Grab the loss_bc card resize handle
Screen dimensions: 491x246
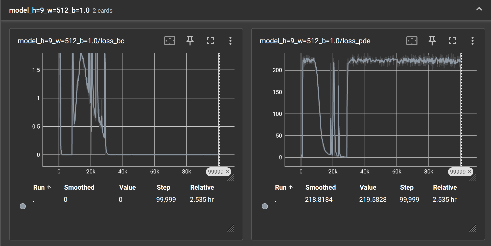point(230,228)
